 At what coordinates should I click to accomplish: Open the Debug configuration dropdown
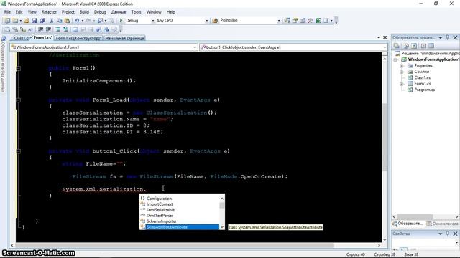click(x=153, y=21)
